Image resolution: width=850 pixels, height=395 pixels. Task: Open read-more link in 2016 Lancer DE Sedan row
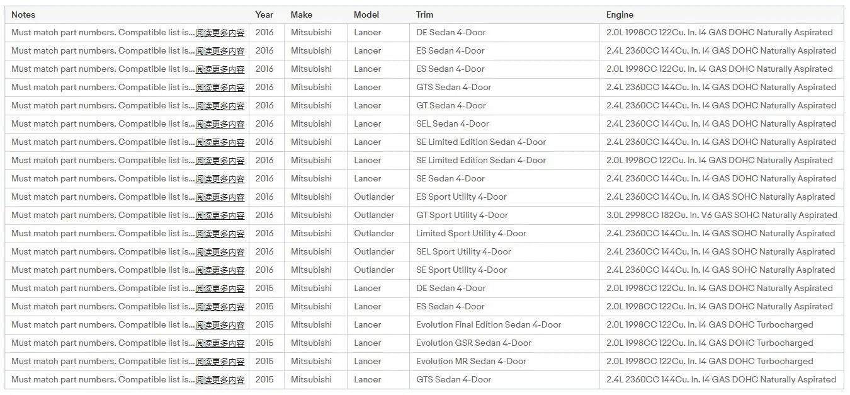pos(220,33)
